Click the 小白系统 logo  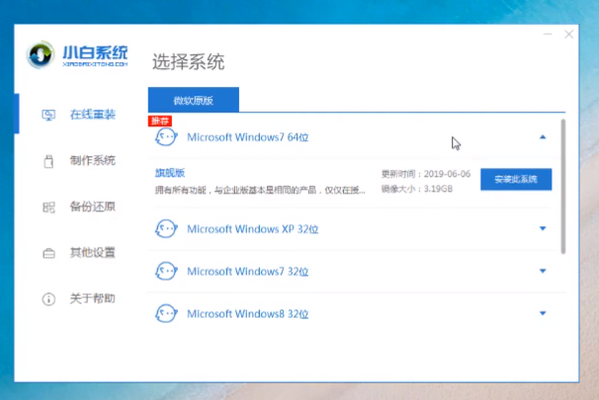click(x=81, y=53)
